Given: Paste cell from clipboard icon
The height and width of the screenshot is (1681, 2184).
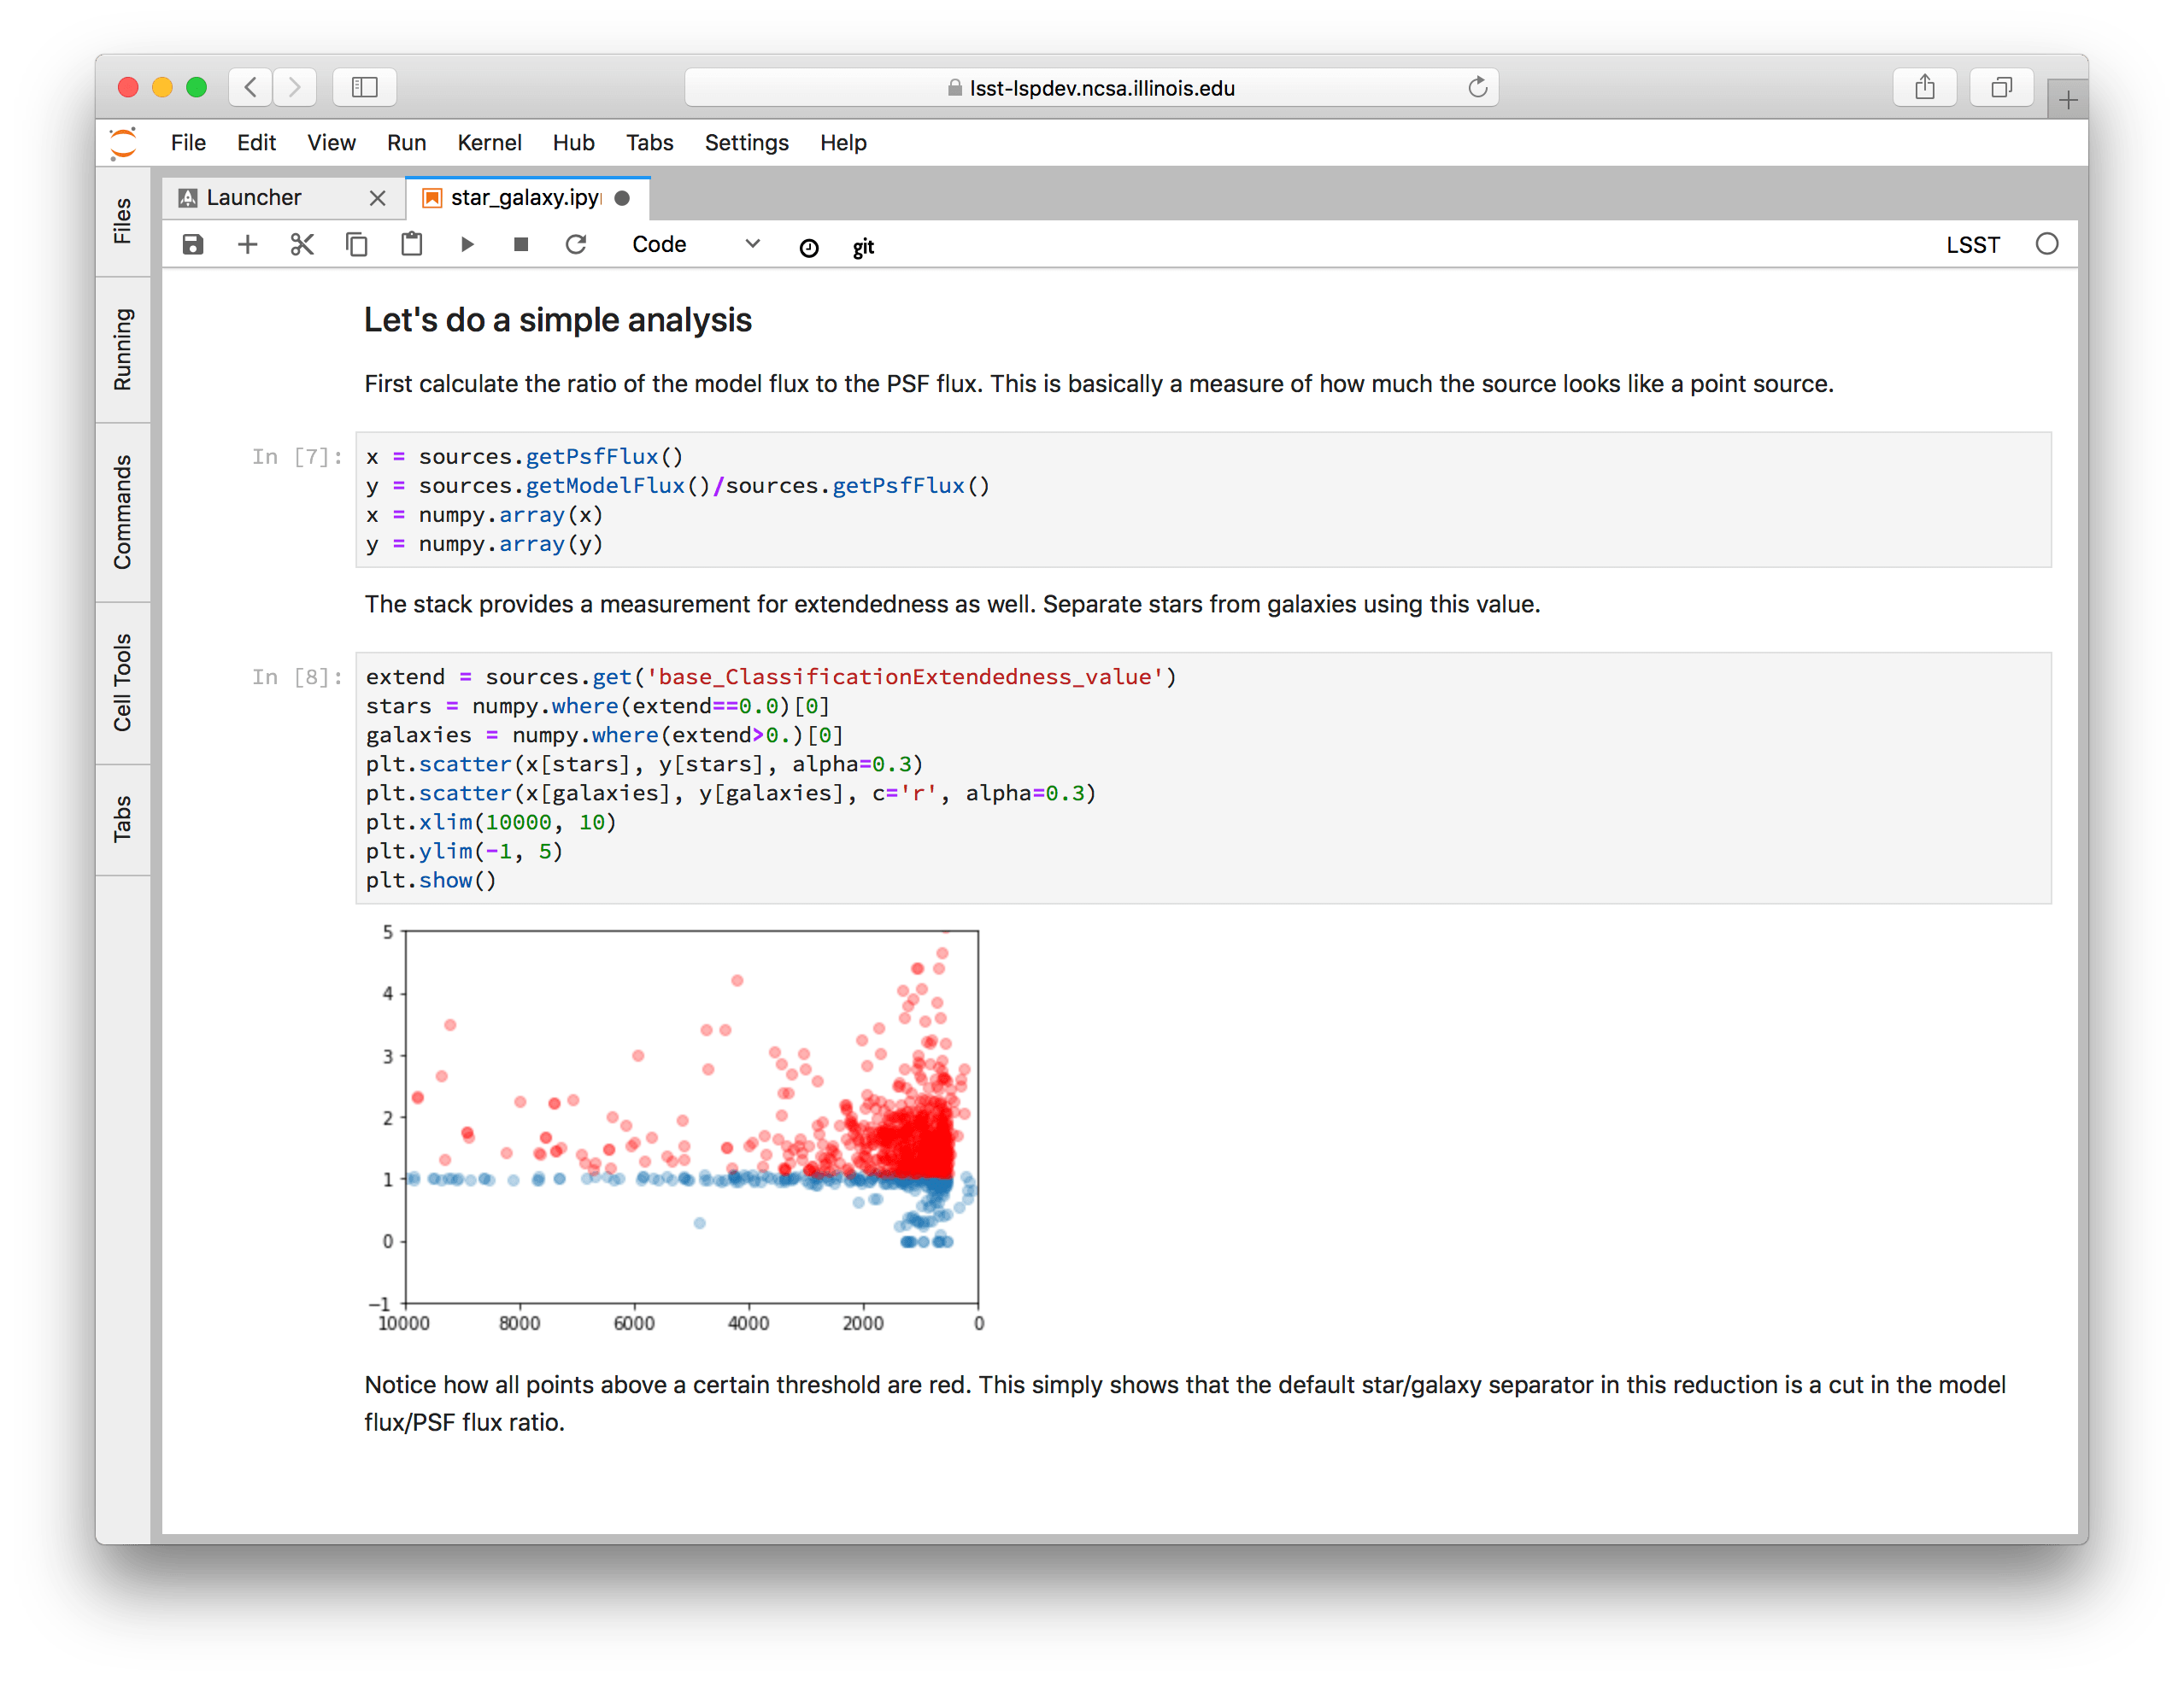Looking at the screenshot, I should (411, 245).
